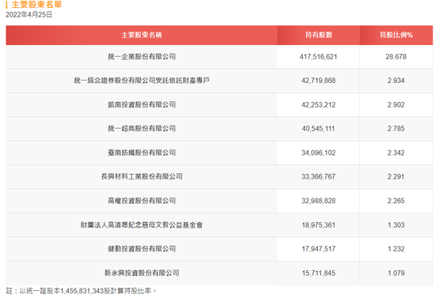Select the percentage 1.079
Screen dimensions: 435x298
(x=396, y=273)
